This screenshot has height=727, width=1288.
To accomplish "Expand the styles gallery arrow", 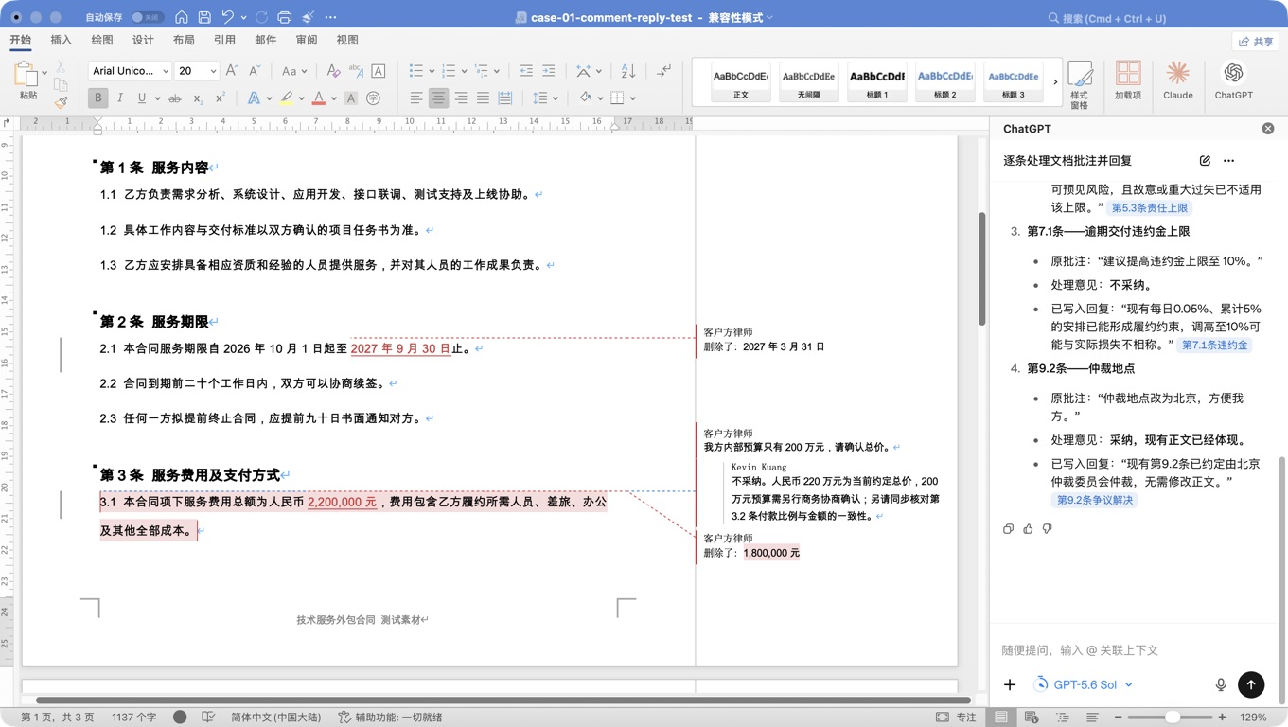I will coord(1055,82).
